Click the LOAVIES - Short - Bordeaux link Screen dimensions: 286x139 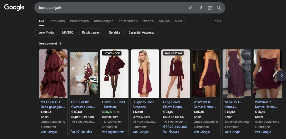(113, 104)
